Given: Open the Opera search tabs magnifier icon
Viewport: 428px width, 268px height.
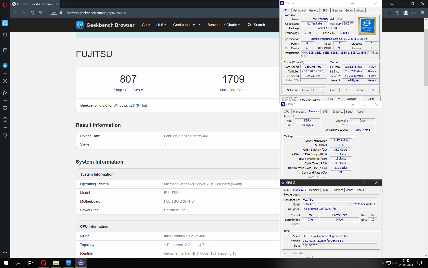Looking at the screenshot, I should pos(392,4).
